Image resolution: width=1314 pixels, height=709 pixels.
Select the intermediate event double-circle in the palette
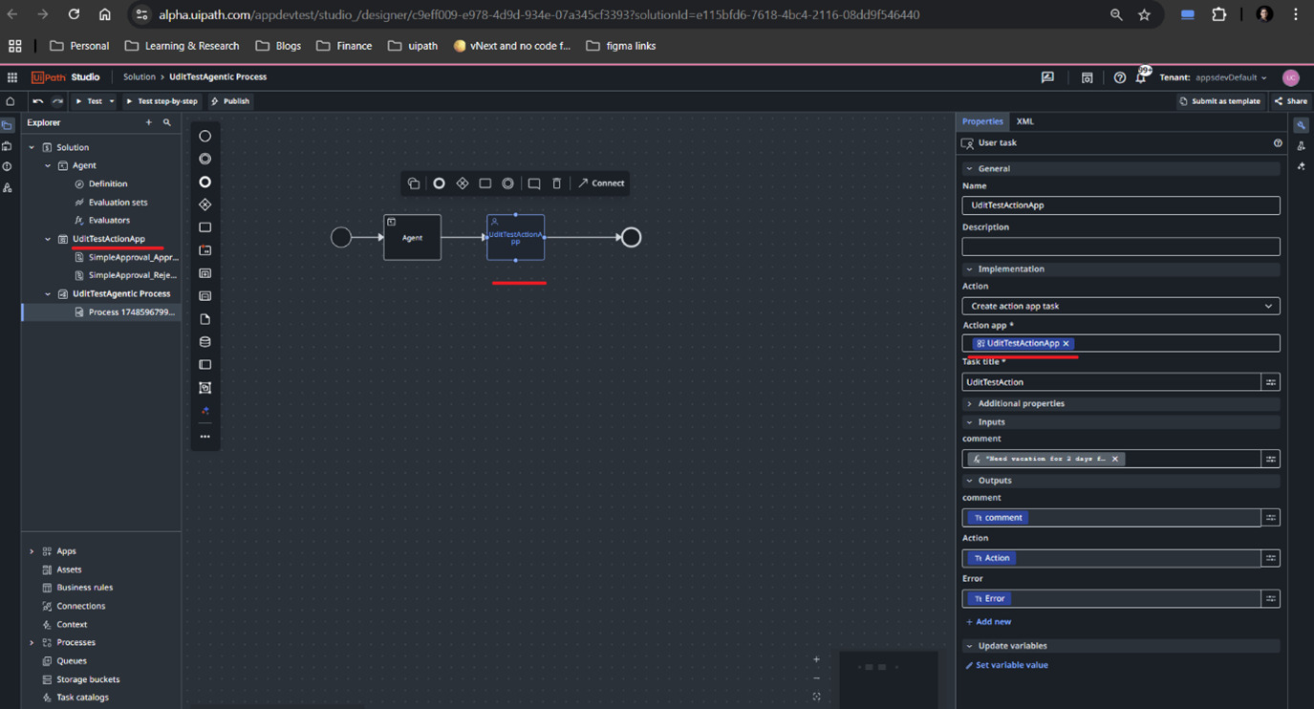click(x=205, y=160)
